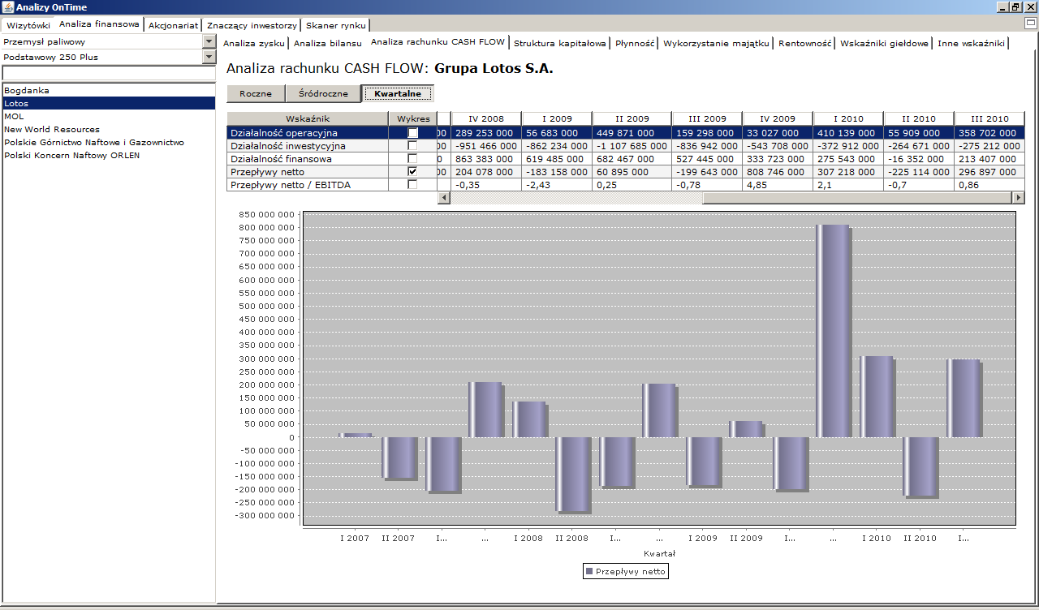
Task: Switch to the Wizytówki tab
Action: tap(28, 25)
